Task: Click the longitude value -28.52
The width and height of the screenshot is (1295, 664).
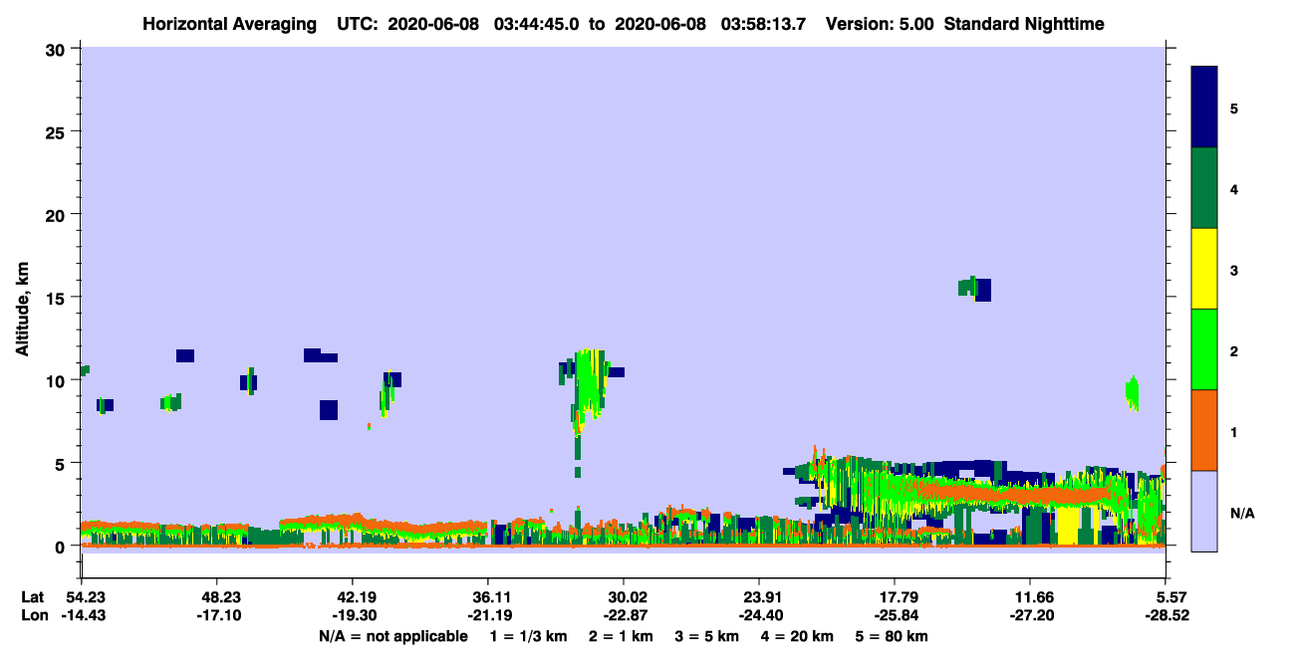Action: tap(1165, 616)
